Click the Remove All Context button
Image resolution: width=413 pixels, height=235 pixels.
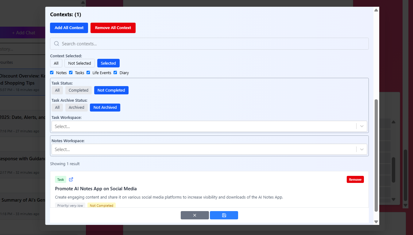coord(113,28)
